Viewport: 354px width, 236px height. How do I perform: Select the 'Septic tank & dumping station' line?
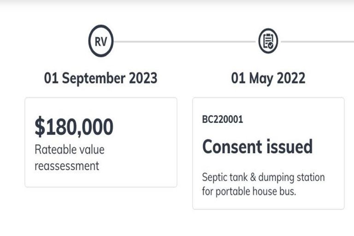tap(263, 177)
